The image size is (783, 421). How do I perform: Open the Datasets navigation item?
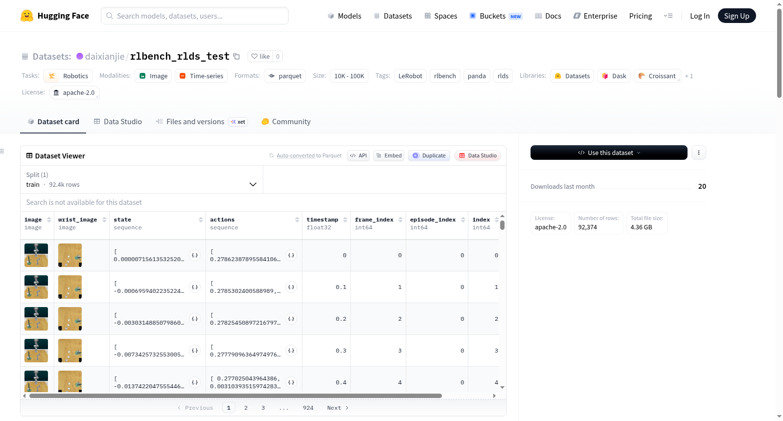392,16
